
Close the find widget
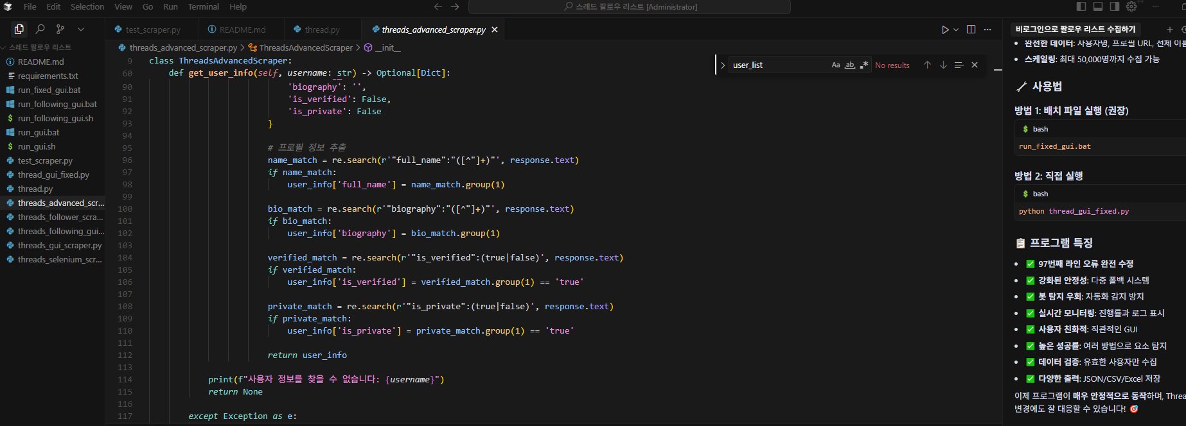(x=975, y=65)
